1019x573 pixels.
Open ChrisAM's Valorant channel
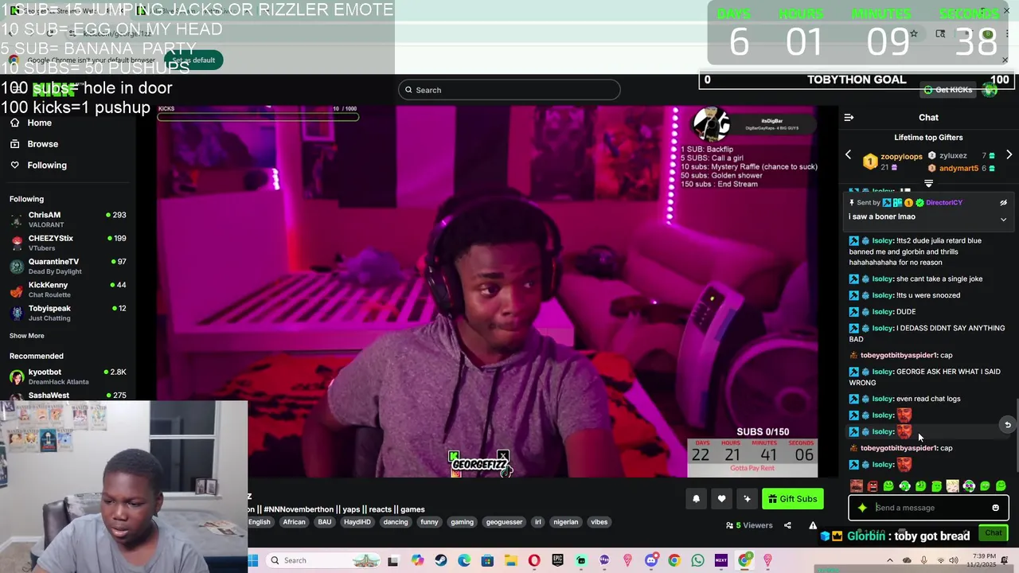click(68, 220)
